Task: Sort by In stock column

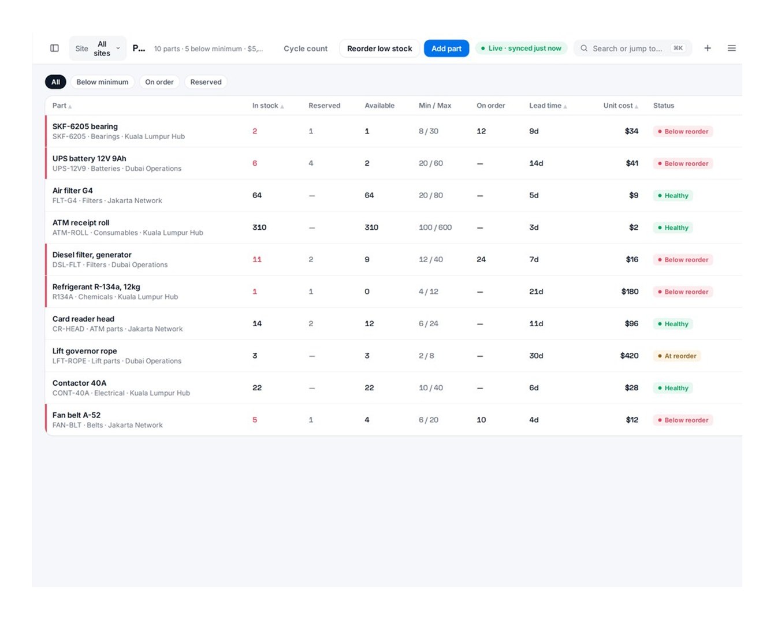Action: [x=267, y=106]
